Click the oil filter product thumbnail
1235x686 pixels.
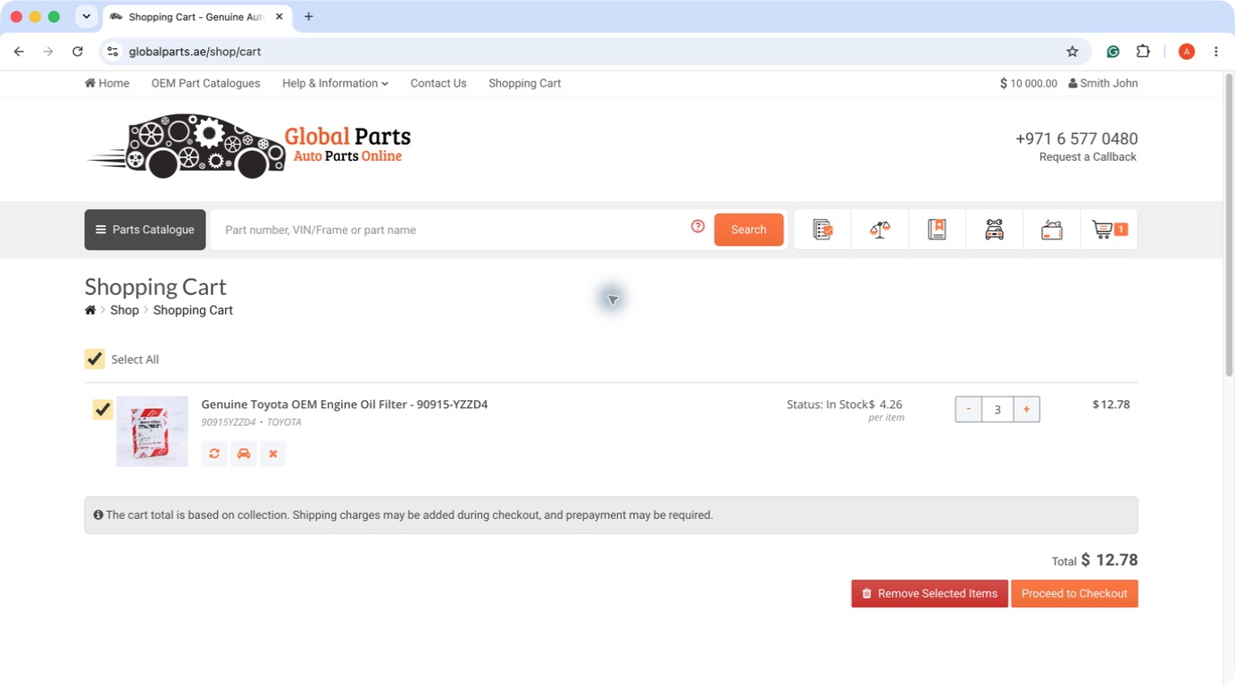[x=152, y=431]
